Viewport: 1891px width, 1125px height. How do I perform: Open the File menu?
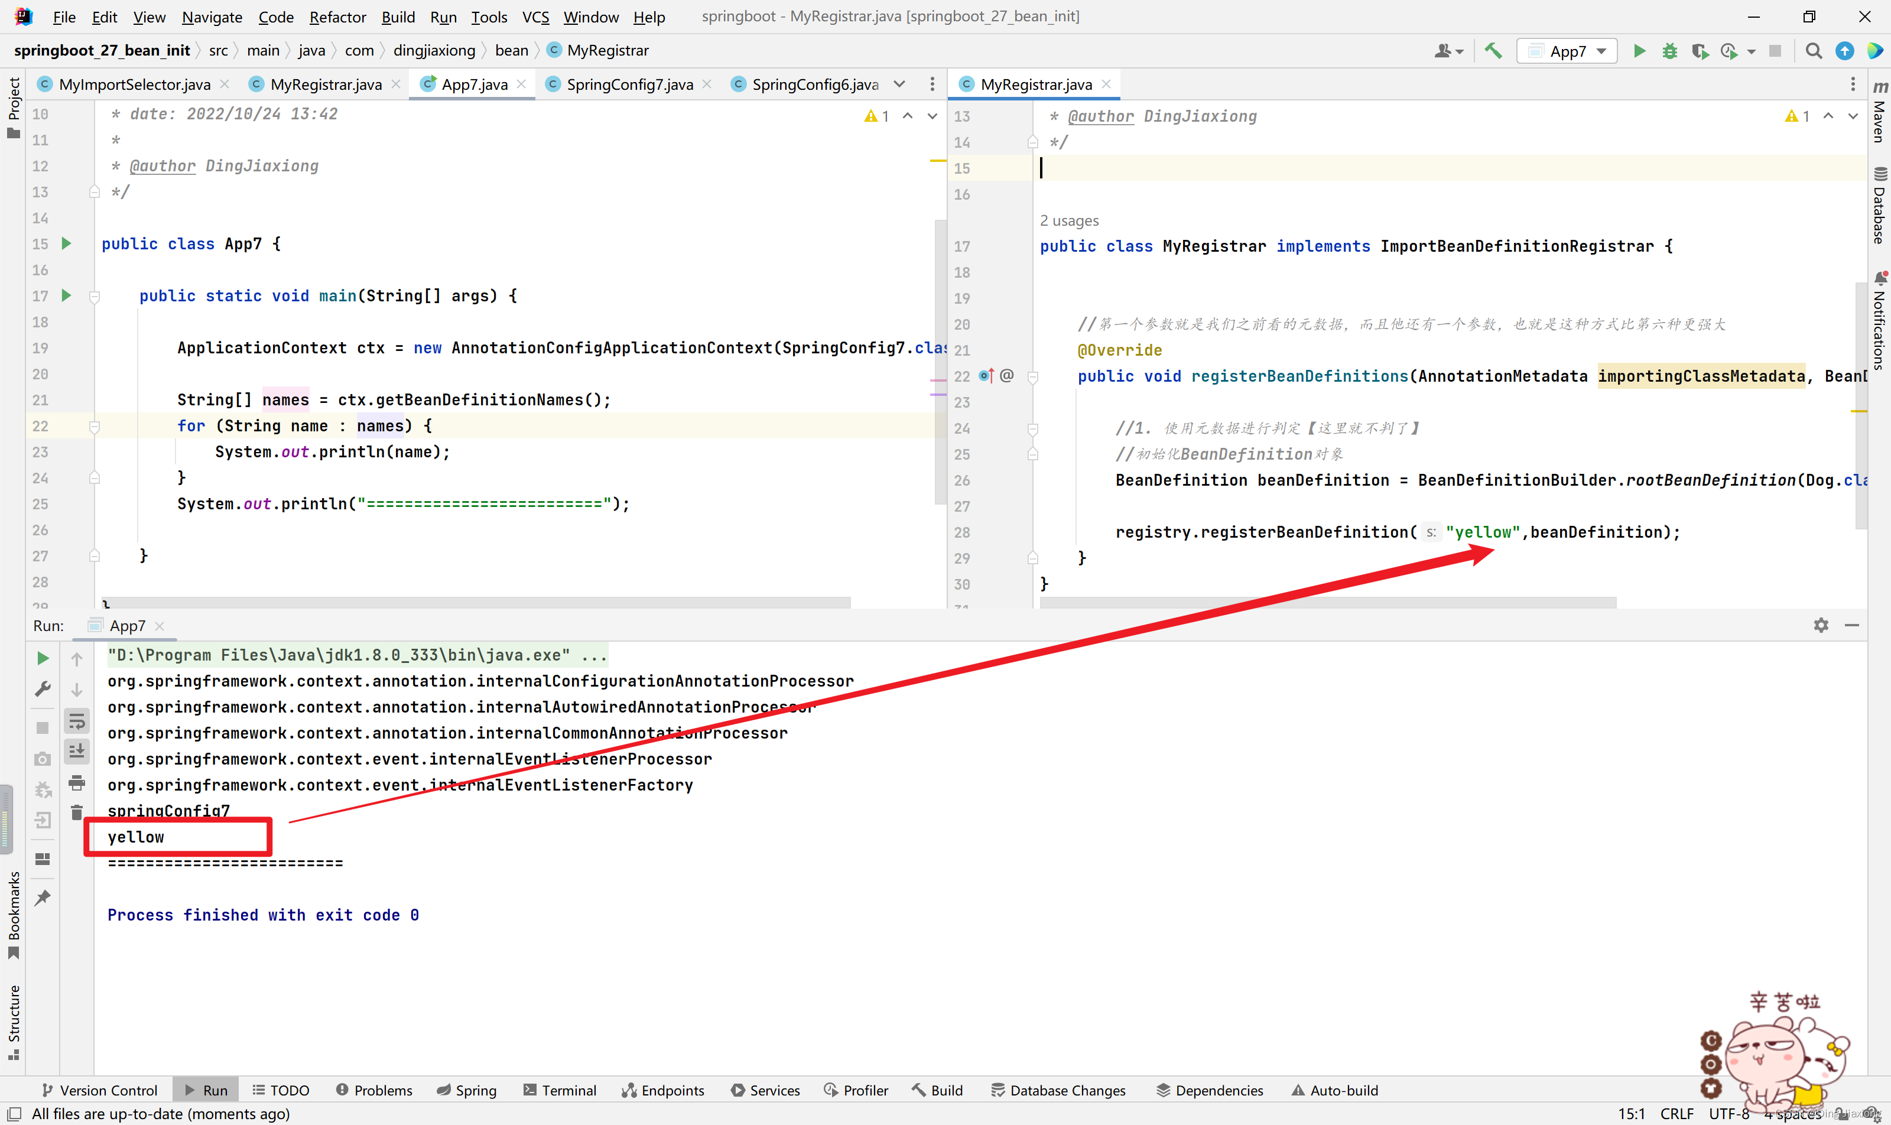(64, 17)
